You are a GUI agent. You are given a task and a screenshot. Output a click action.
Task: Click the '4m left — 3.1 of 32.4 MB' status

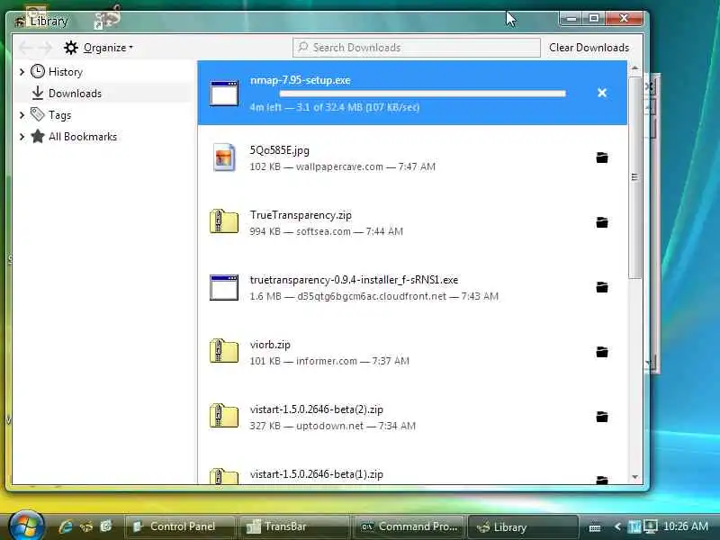coord(334,107)
